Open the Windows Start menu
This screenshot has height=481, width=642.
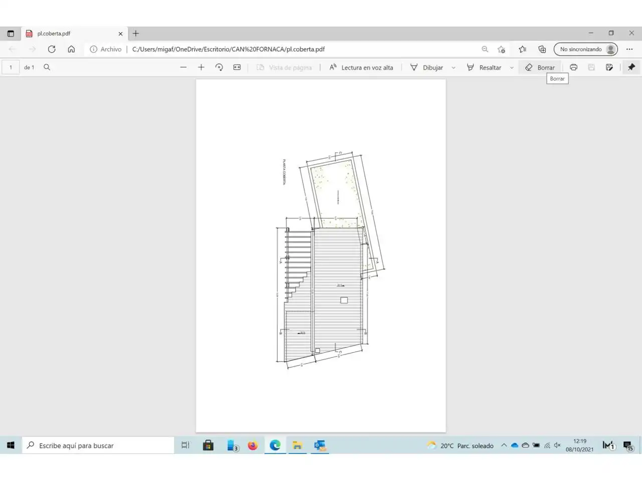click(11, 445)
